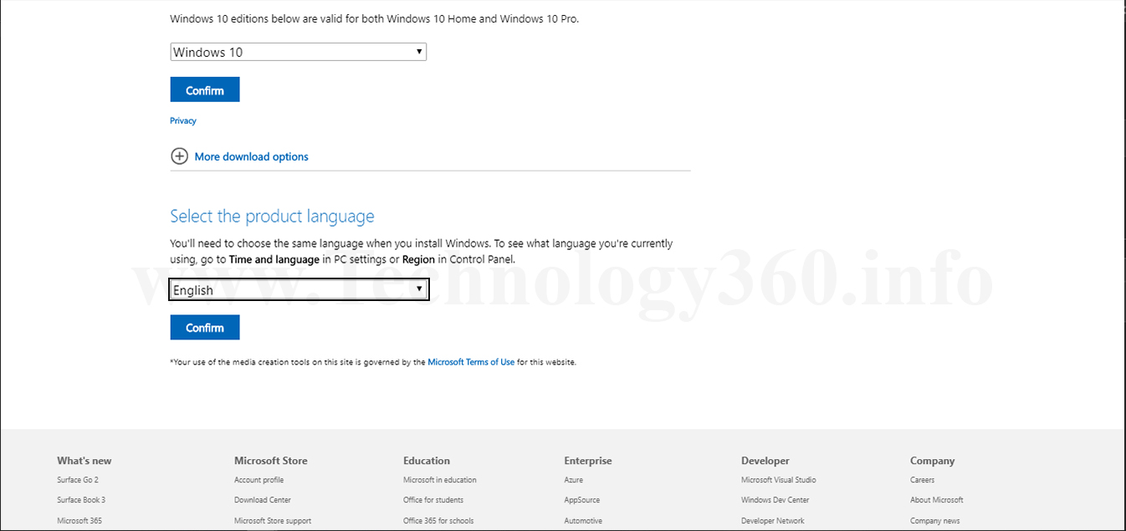Expand More download options

coord(251,156)
